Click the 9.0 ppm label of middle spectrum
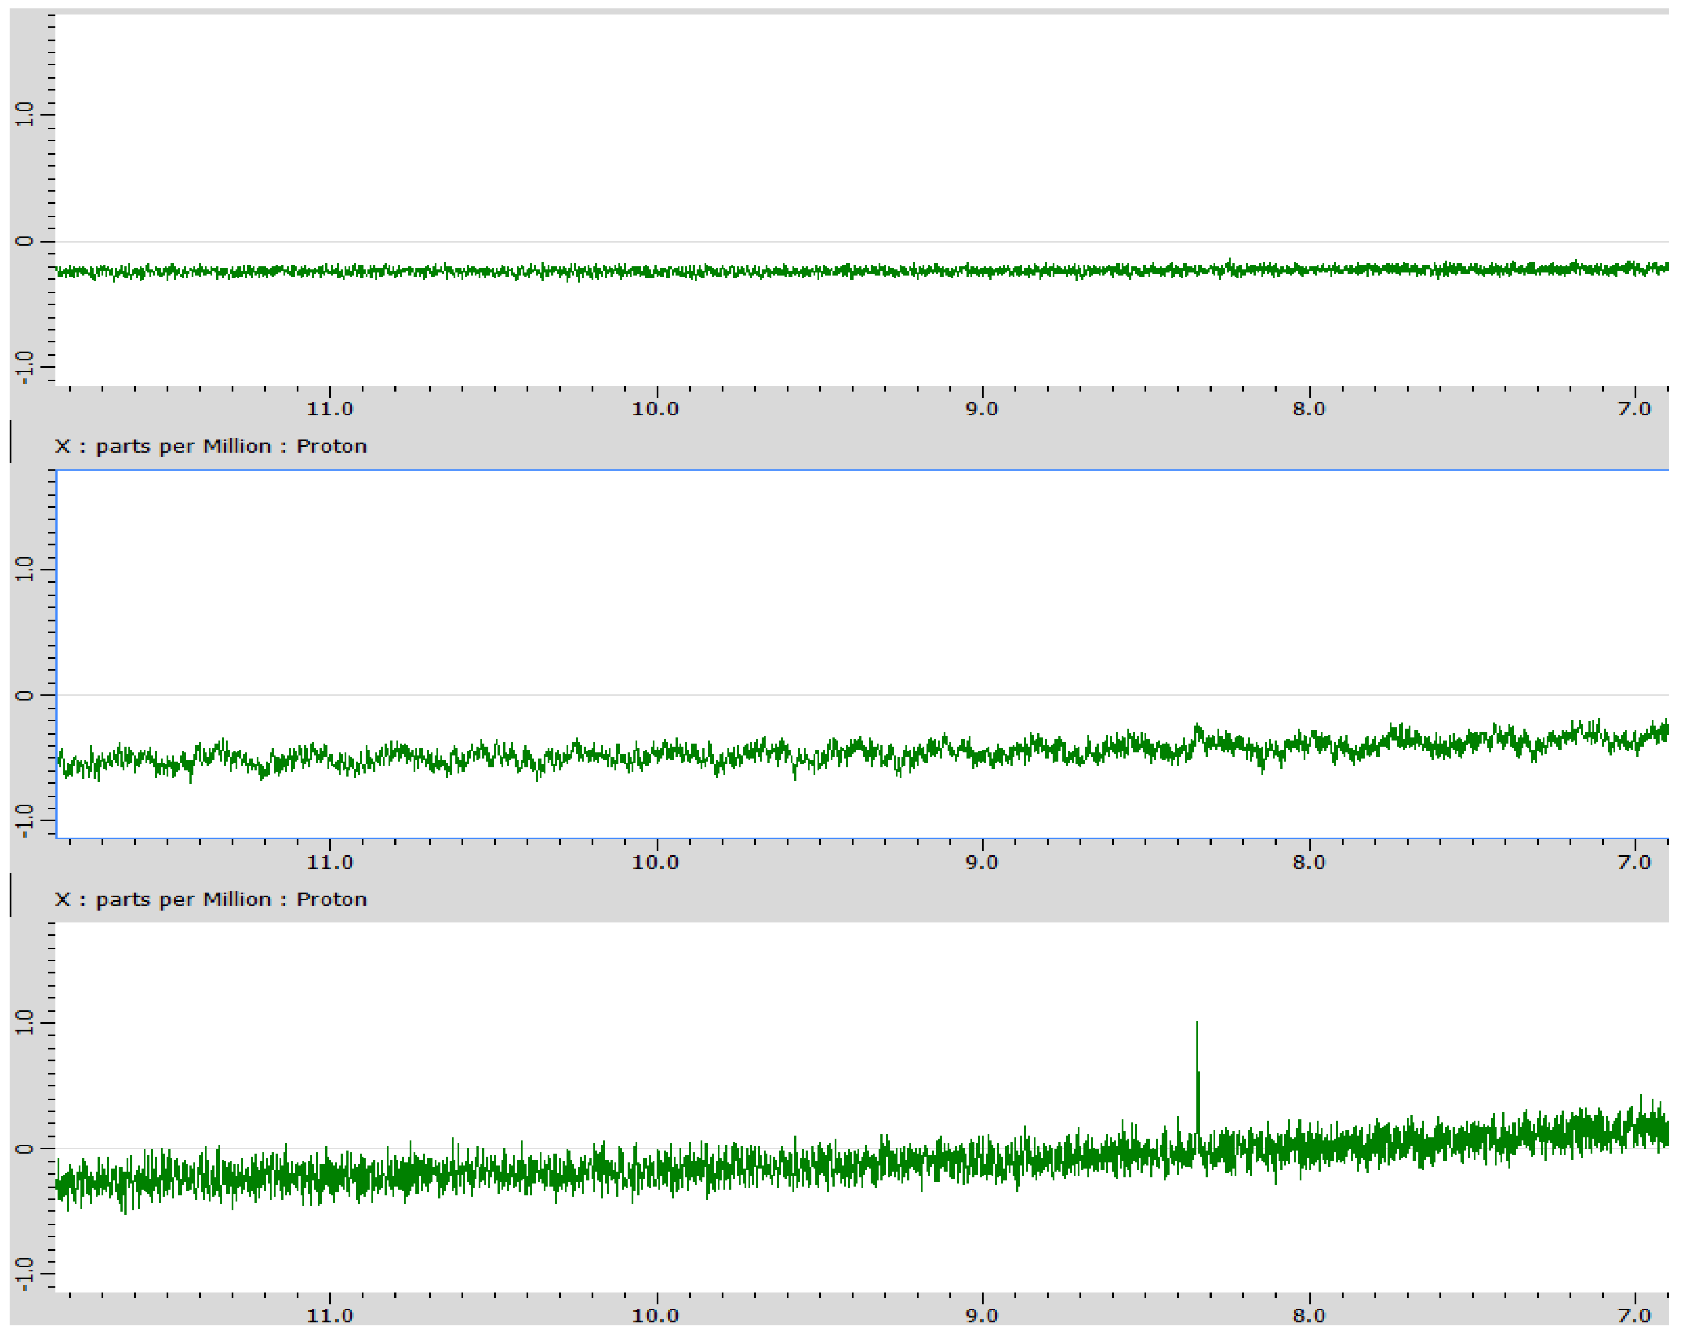 (x=981, y=862)
